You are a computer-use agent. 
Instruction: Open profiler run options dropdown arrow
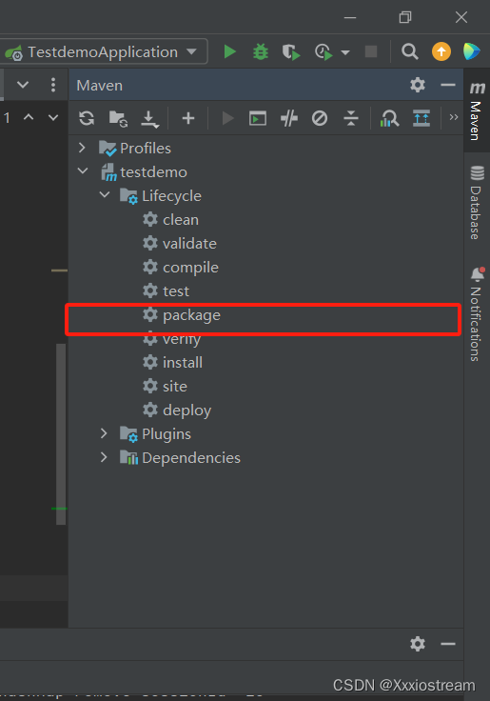(344, 52)
